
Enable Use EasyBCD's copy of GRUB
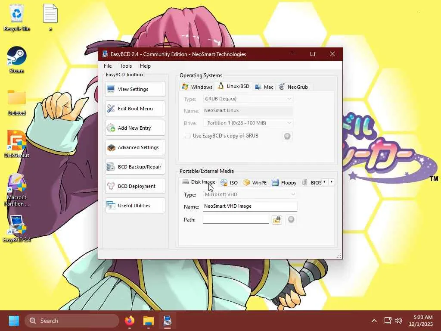pyautogui.click(x=188, y=136)
